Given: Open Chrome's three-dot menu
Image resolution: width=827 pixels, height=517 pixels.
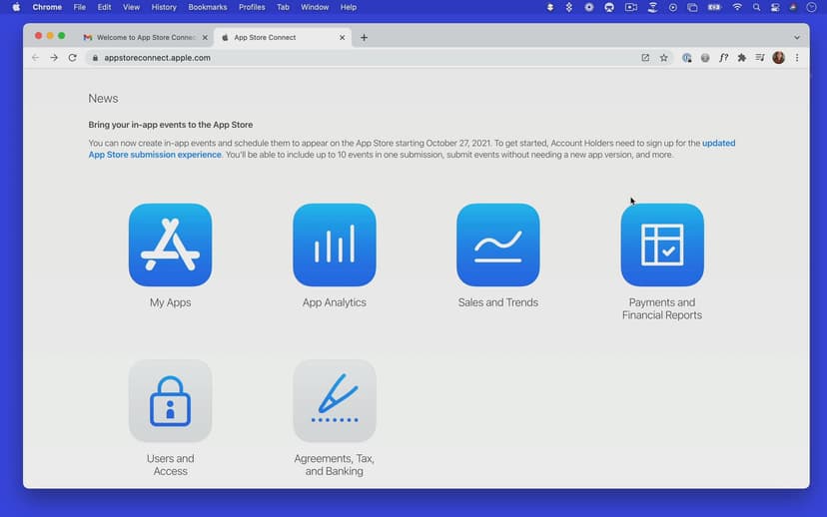Looking at the screenshot, I should click(796, 58).
